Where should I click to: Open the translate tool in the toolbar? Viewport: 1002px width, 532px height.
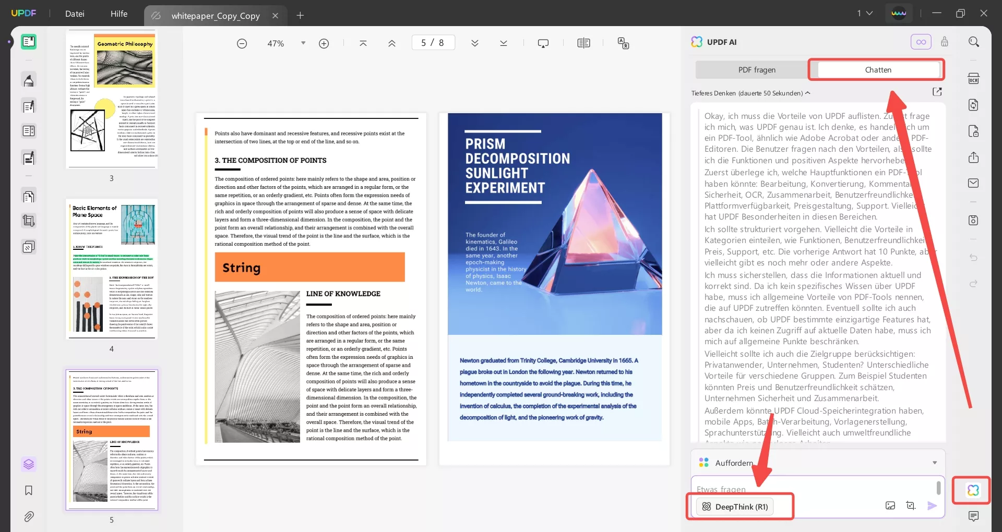(x=624, y=43)
